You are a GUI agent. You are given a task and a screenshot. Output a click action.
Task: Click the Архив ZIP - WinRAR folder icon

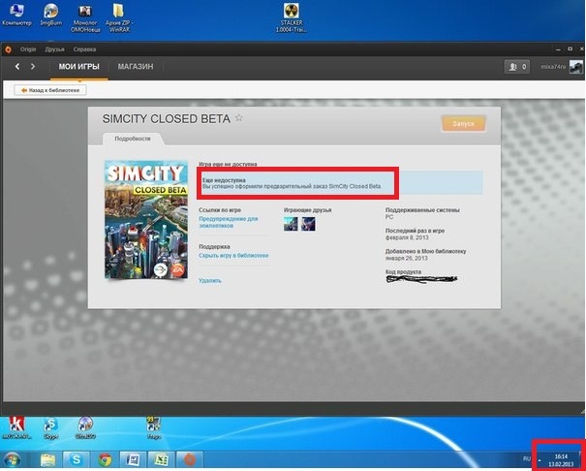click(x=119, y=18)
